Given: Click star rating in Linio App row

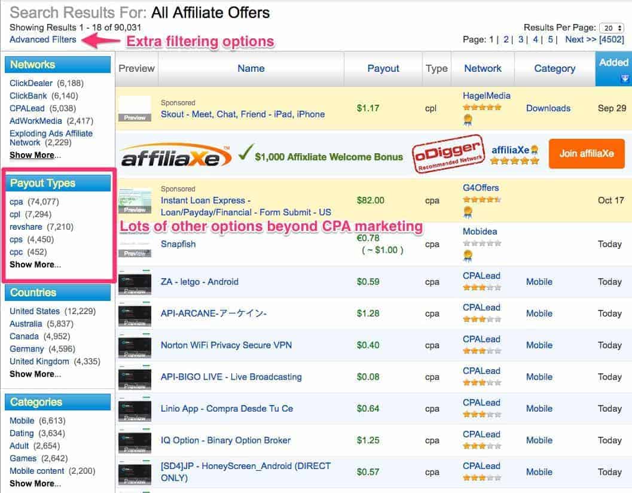Looking at the screenshot, I should 482,414.
